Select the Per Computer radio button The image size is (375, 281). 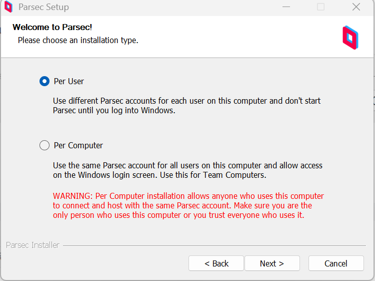coord(44,145)
